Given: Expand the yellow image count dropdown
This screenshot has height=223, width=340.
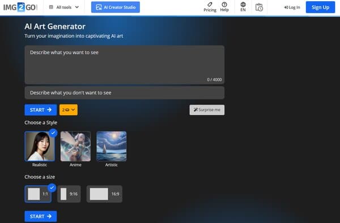Looking at the screenshot, I should click(69, 110).
